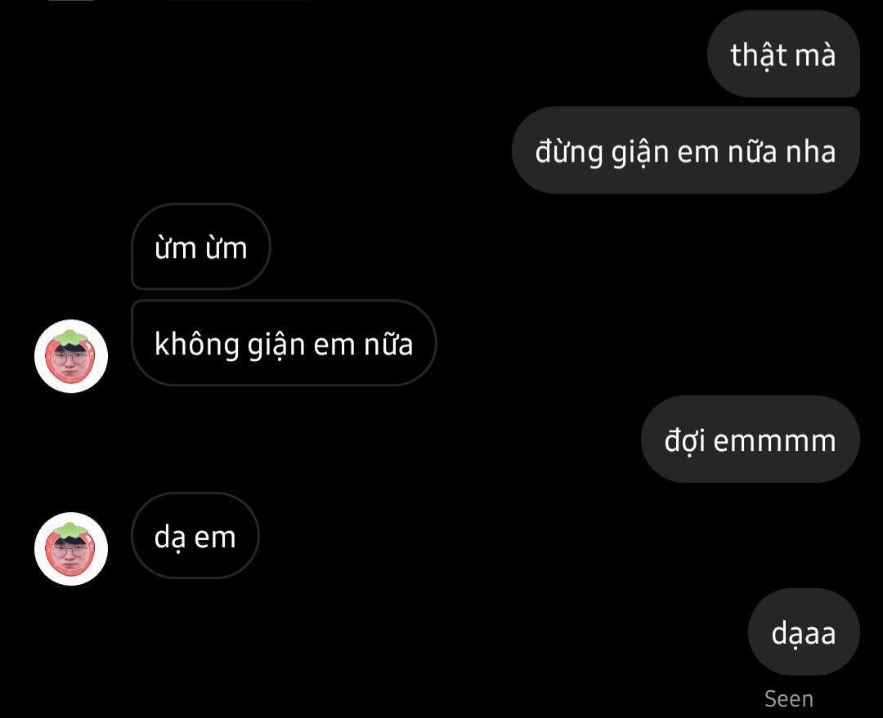
Task: Click the word "không" in the received message
Action: click(197, 345)
